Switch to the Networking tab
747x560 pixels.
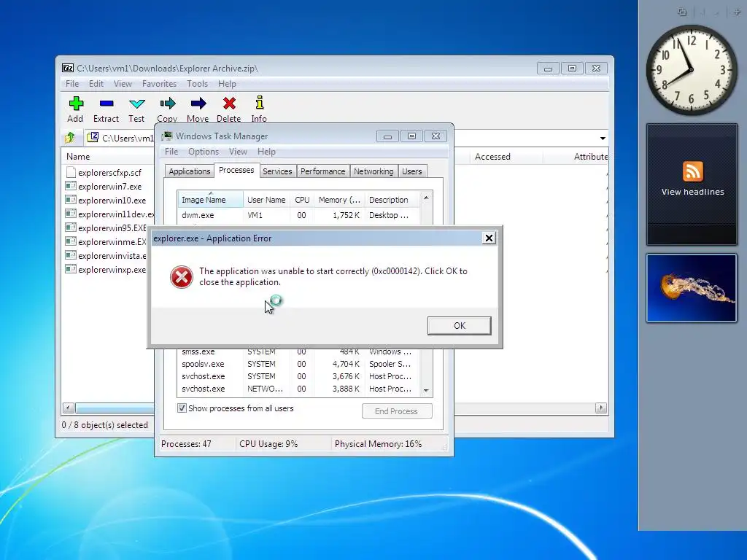click(x=373, y=171)
